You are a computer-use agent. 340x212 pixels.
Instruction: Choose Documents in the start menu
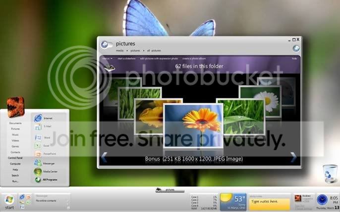coord(15,123)
